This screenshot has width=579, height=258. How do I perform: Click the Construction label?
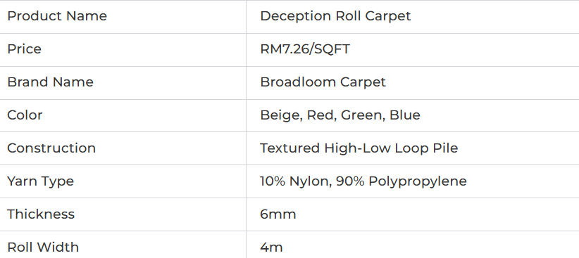pyautogui.click(x=51, y=148)
